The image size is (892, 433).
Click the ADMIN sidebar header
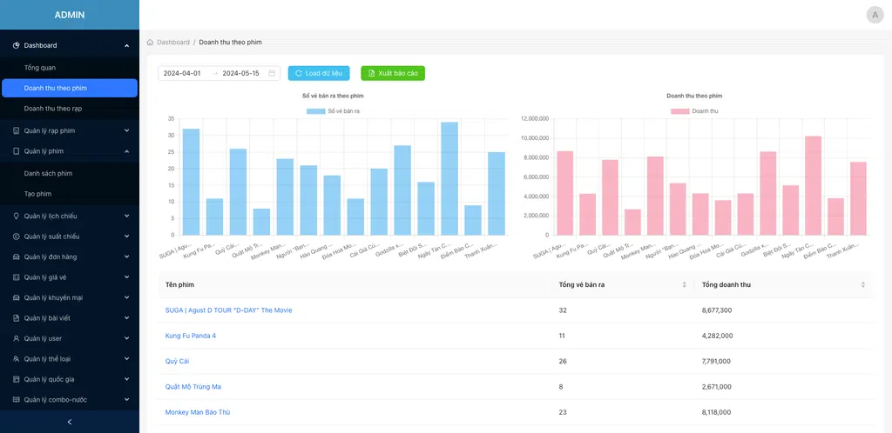tap(70, 15)
